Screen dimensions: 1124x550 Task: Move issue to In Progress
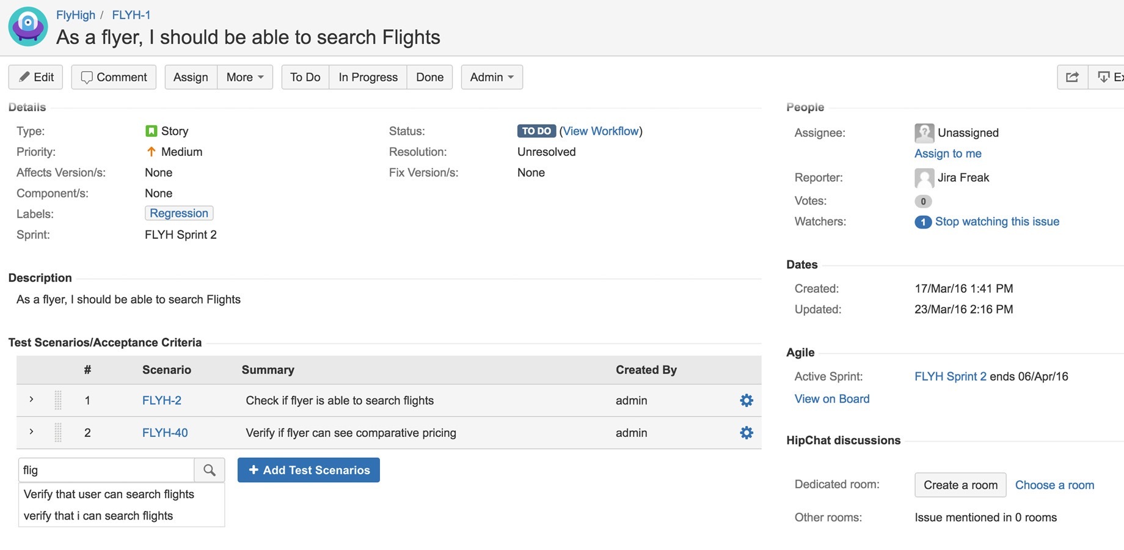click(x=368, y=77)
